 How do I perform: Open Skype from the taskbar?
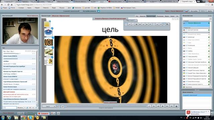click(x=30, y=118)
